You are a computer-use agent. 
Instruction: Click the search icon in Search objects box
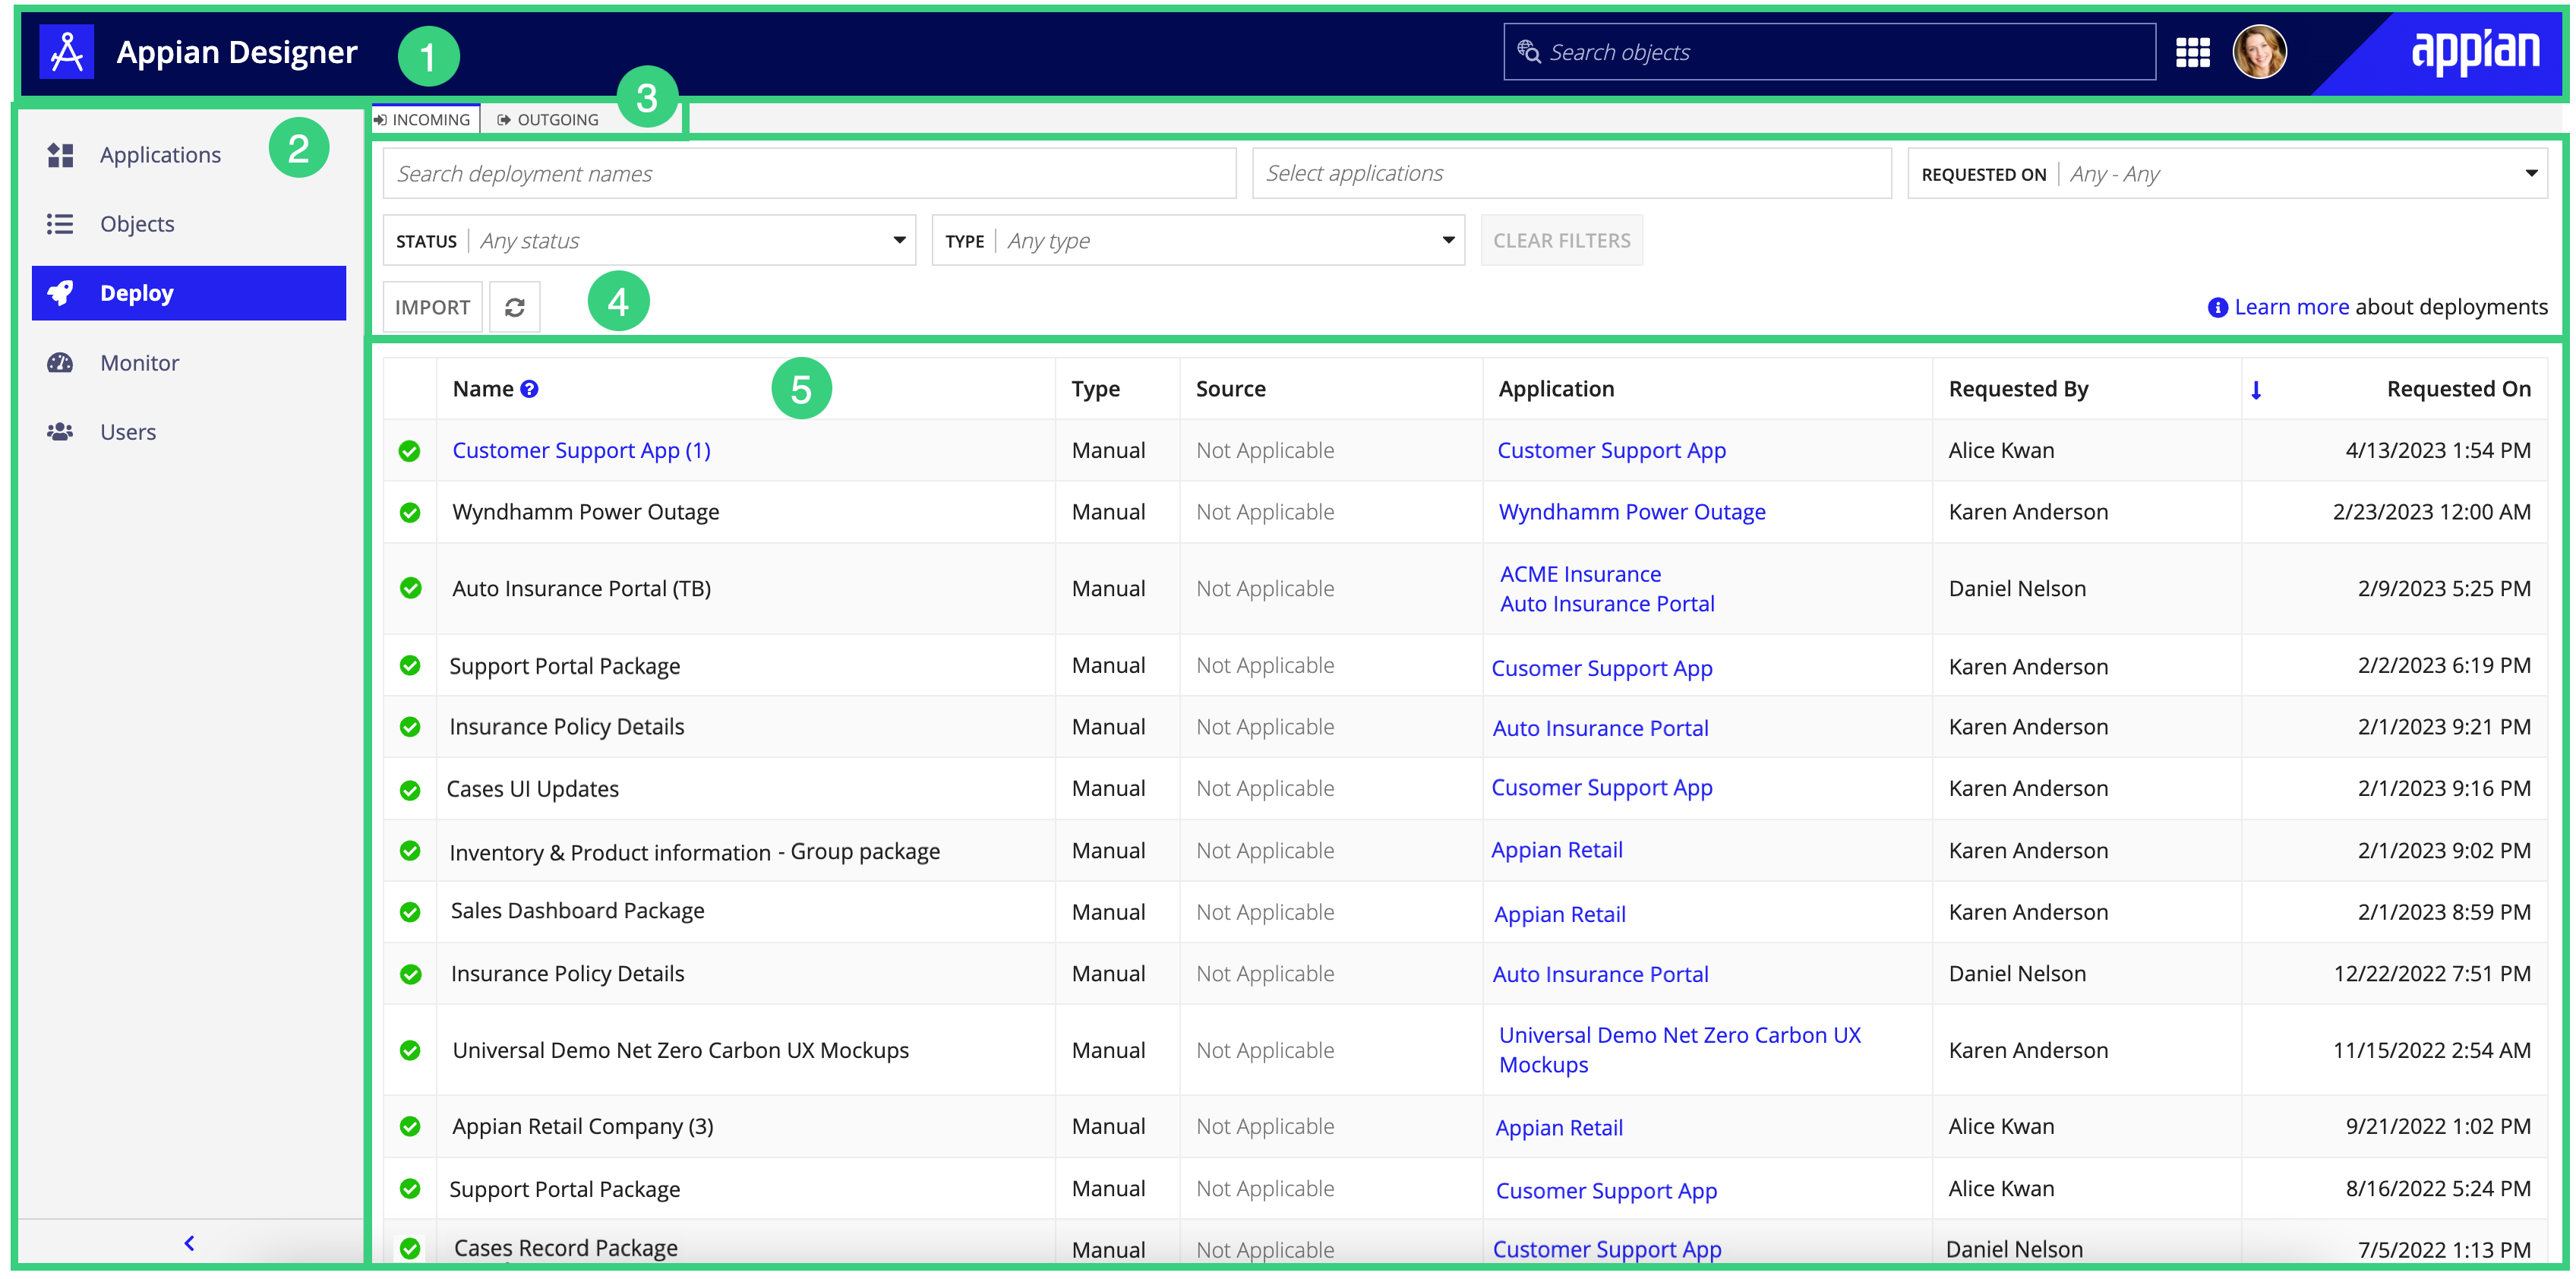coord(1528,51)
